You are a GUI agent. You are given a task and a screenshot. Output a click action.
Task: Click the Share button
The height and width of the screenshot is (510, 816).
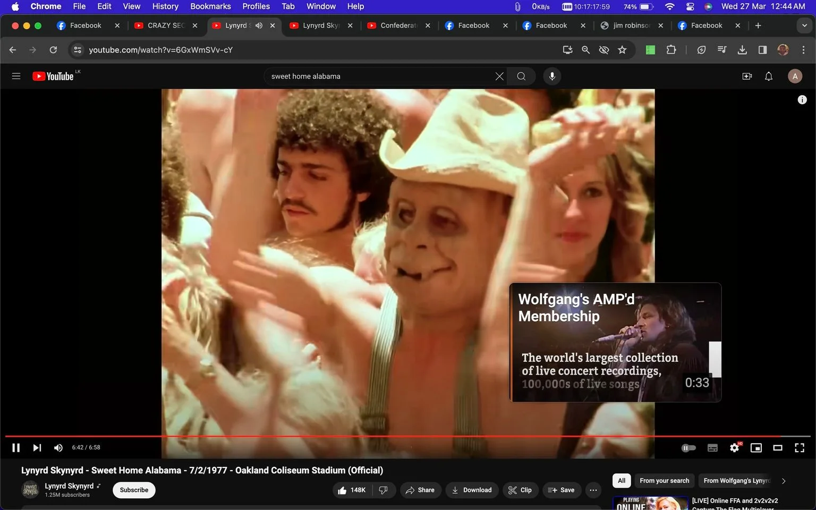[420, 490]
